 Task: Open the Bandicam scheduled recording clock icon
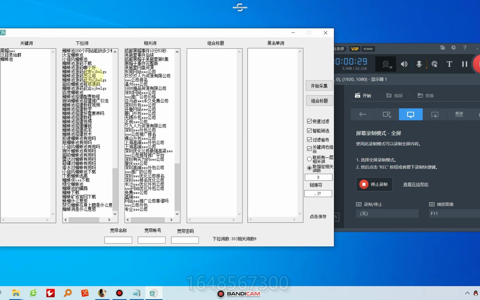[454, 48]
